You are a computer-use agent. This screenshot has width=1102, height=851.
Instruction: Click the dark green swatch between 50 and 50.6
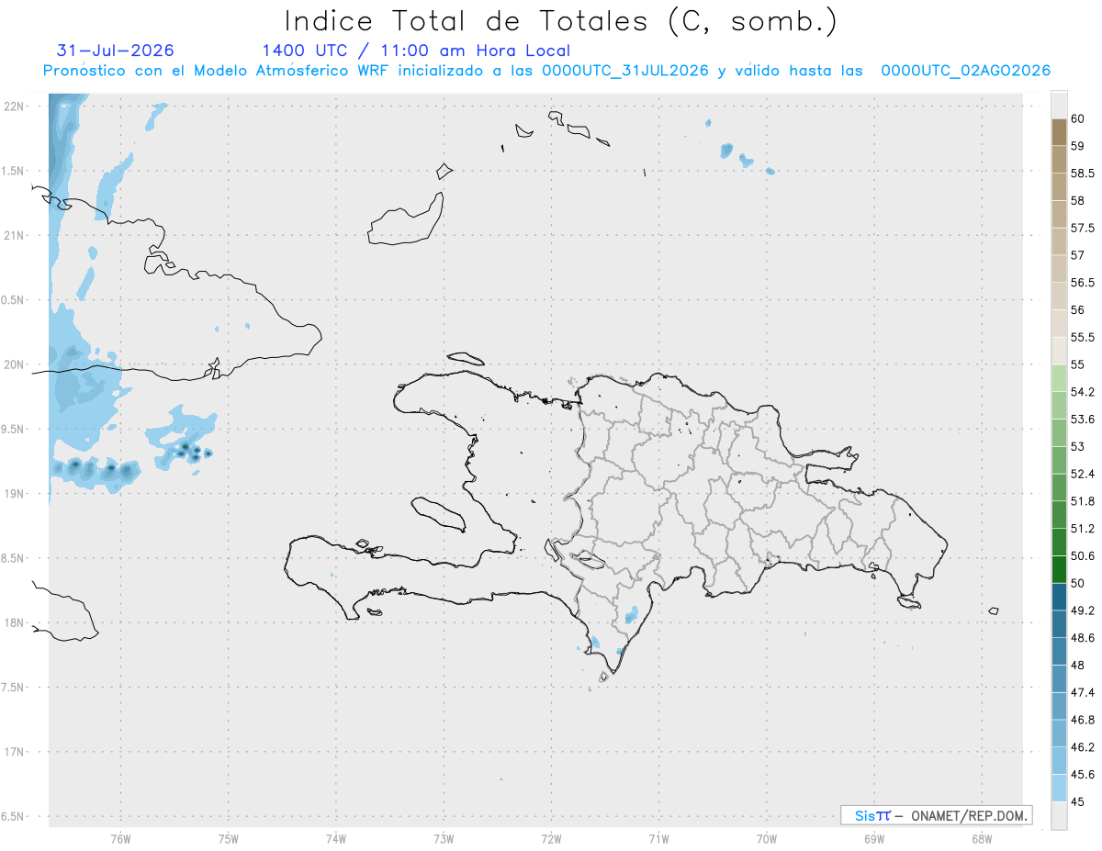(x=1059, y=569)
